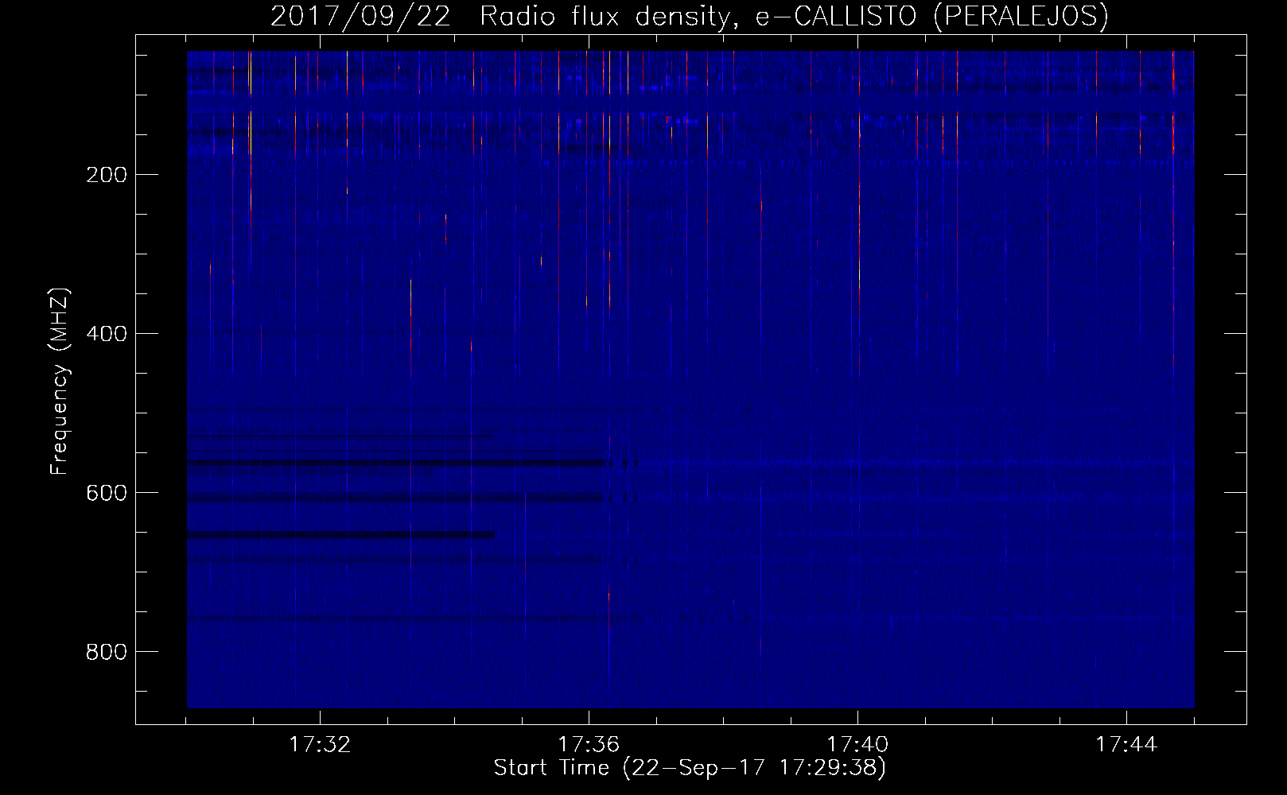The height and width of the screenshot is (795, 1287).
Task: Click the 17:40 time tick label
Action: click(x=857, y=745)
